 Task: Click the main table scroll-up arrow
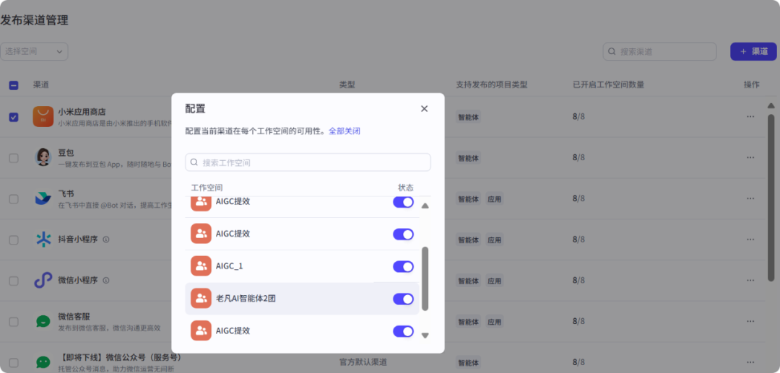click(x=771, y=106)
